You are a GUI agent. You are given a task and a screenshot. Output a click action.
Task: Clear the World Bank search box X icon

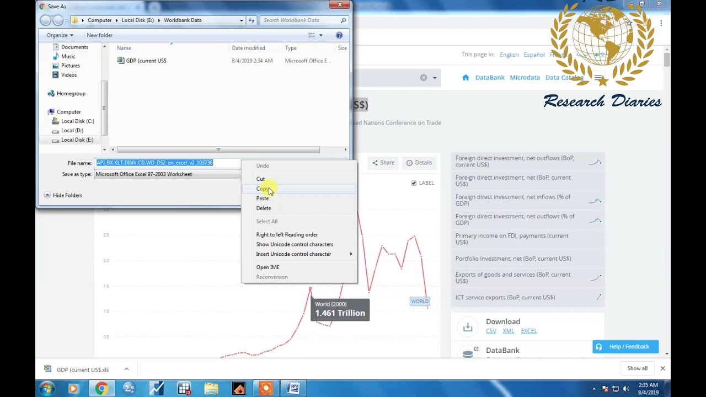(x=424, y=78)
